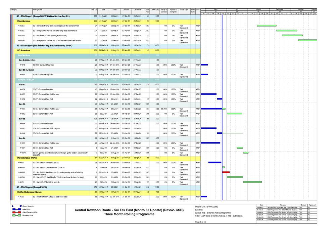Click the August month in timescale header

(x=258, y=9)
